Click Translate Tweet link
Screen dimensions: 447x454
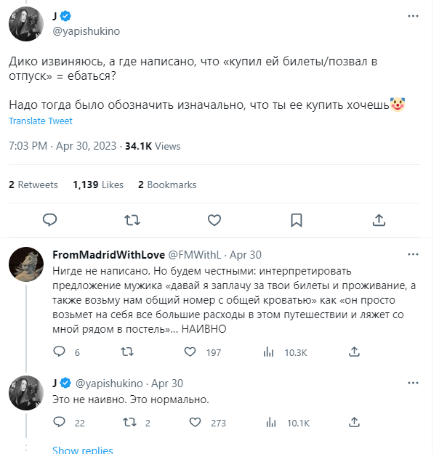click(41, 121)
